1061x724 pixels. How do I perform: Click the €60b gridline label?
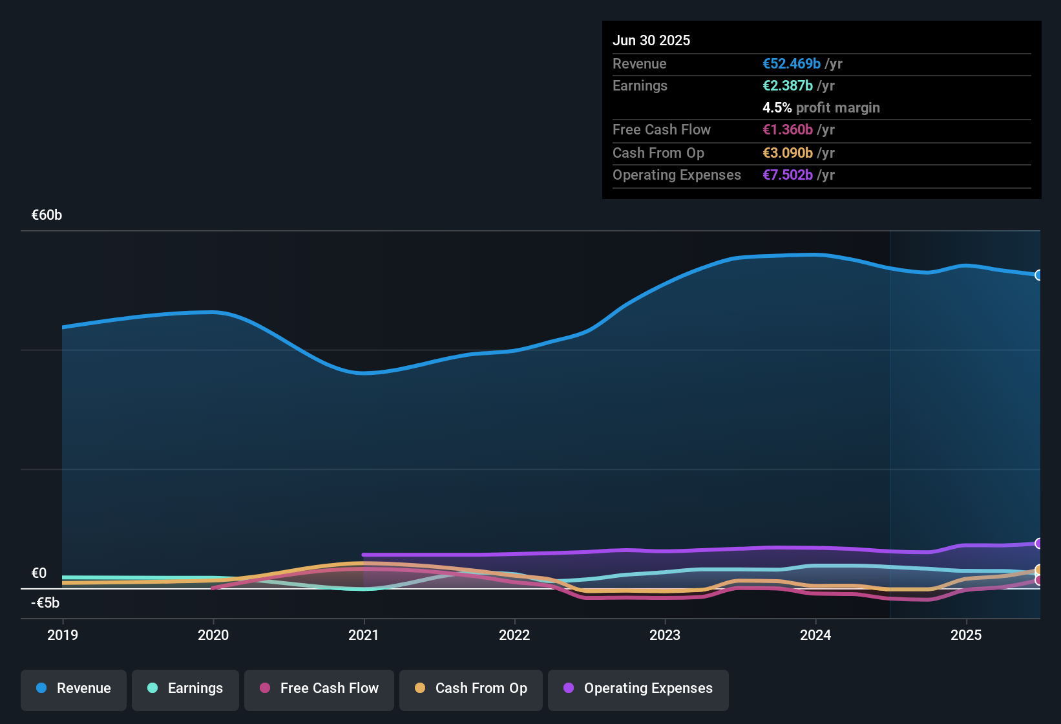[x=47, y=215]
